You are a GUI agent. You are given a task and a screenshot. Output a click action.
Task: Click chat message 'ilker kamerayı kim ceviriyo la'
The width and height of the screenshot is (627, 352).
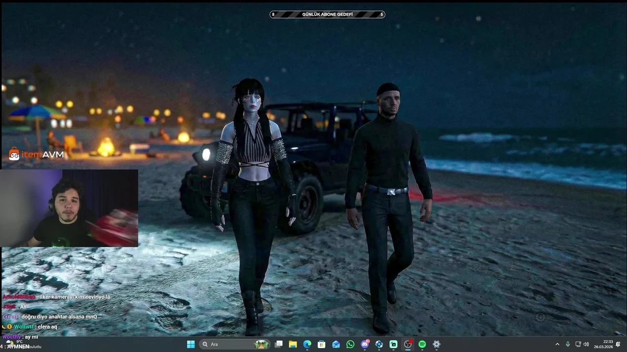[74, 297]
